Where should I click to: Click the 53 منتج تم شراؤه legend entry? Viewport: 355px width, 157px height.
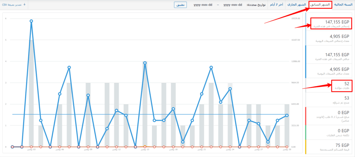[x=329, y=100]
